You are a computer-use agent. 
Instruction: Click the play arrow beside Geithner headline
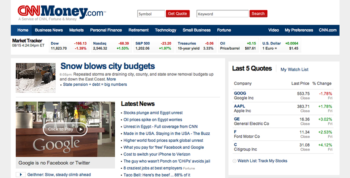[21, 175]
